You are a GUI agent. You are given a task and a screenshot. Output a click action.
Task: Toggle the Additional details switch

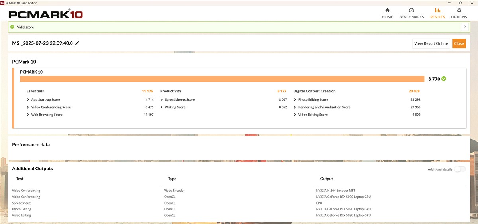click(460, 169)
